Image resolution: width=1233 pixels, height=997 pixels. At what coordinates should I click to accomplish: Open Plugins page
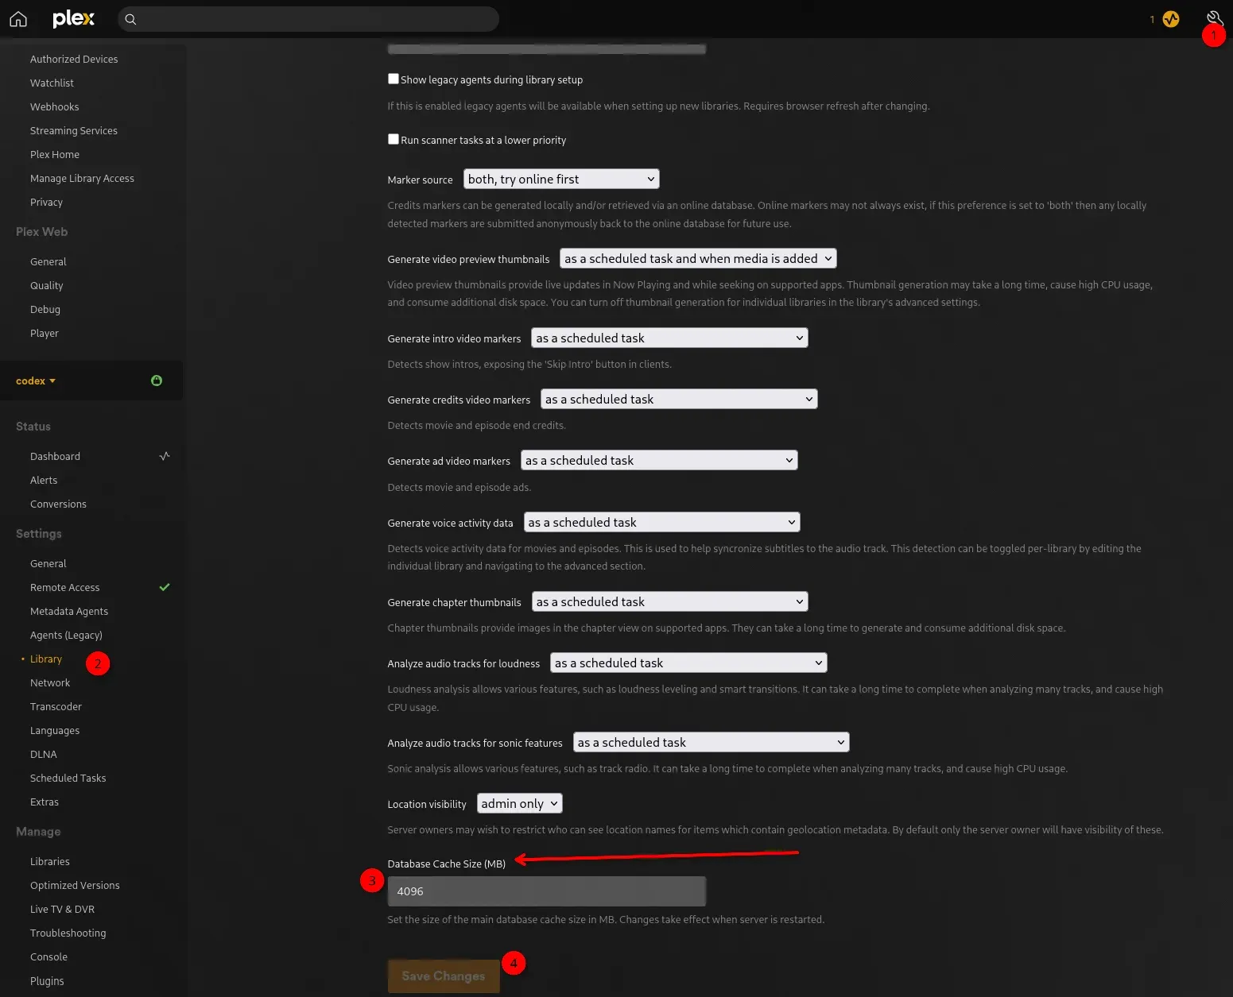47,980
